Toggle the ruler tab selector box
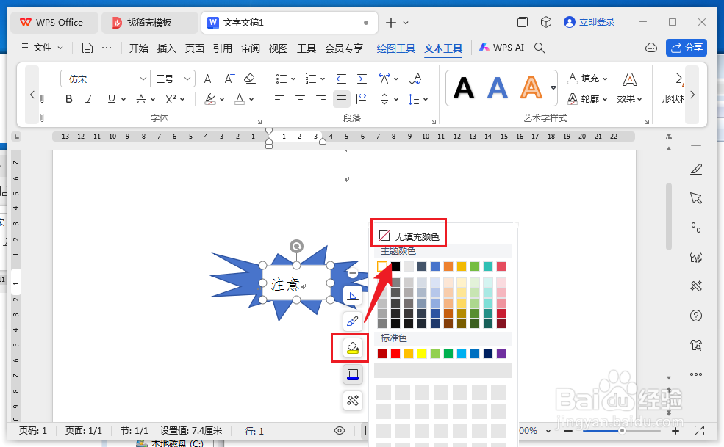Image resolution: width=724 pixels, height=447 pixels. (17, 137)
